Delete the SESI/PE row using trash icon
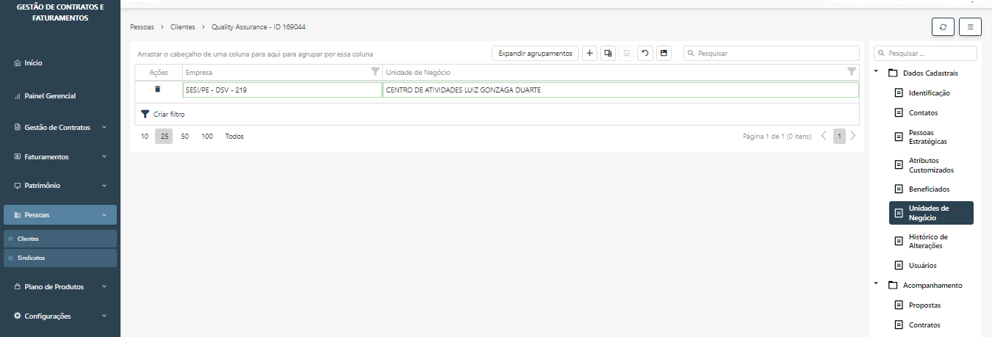This screenshot has height=337, width=992. pos(157,90)
